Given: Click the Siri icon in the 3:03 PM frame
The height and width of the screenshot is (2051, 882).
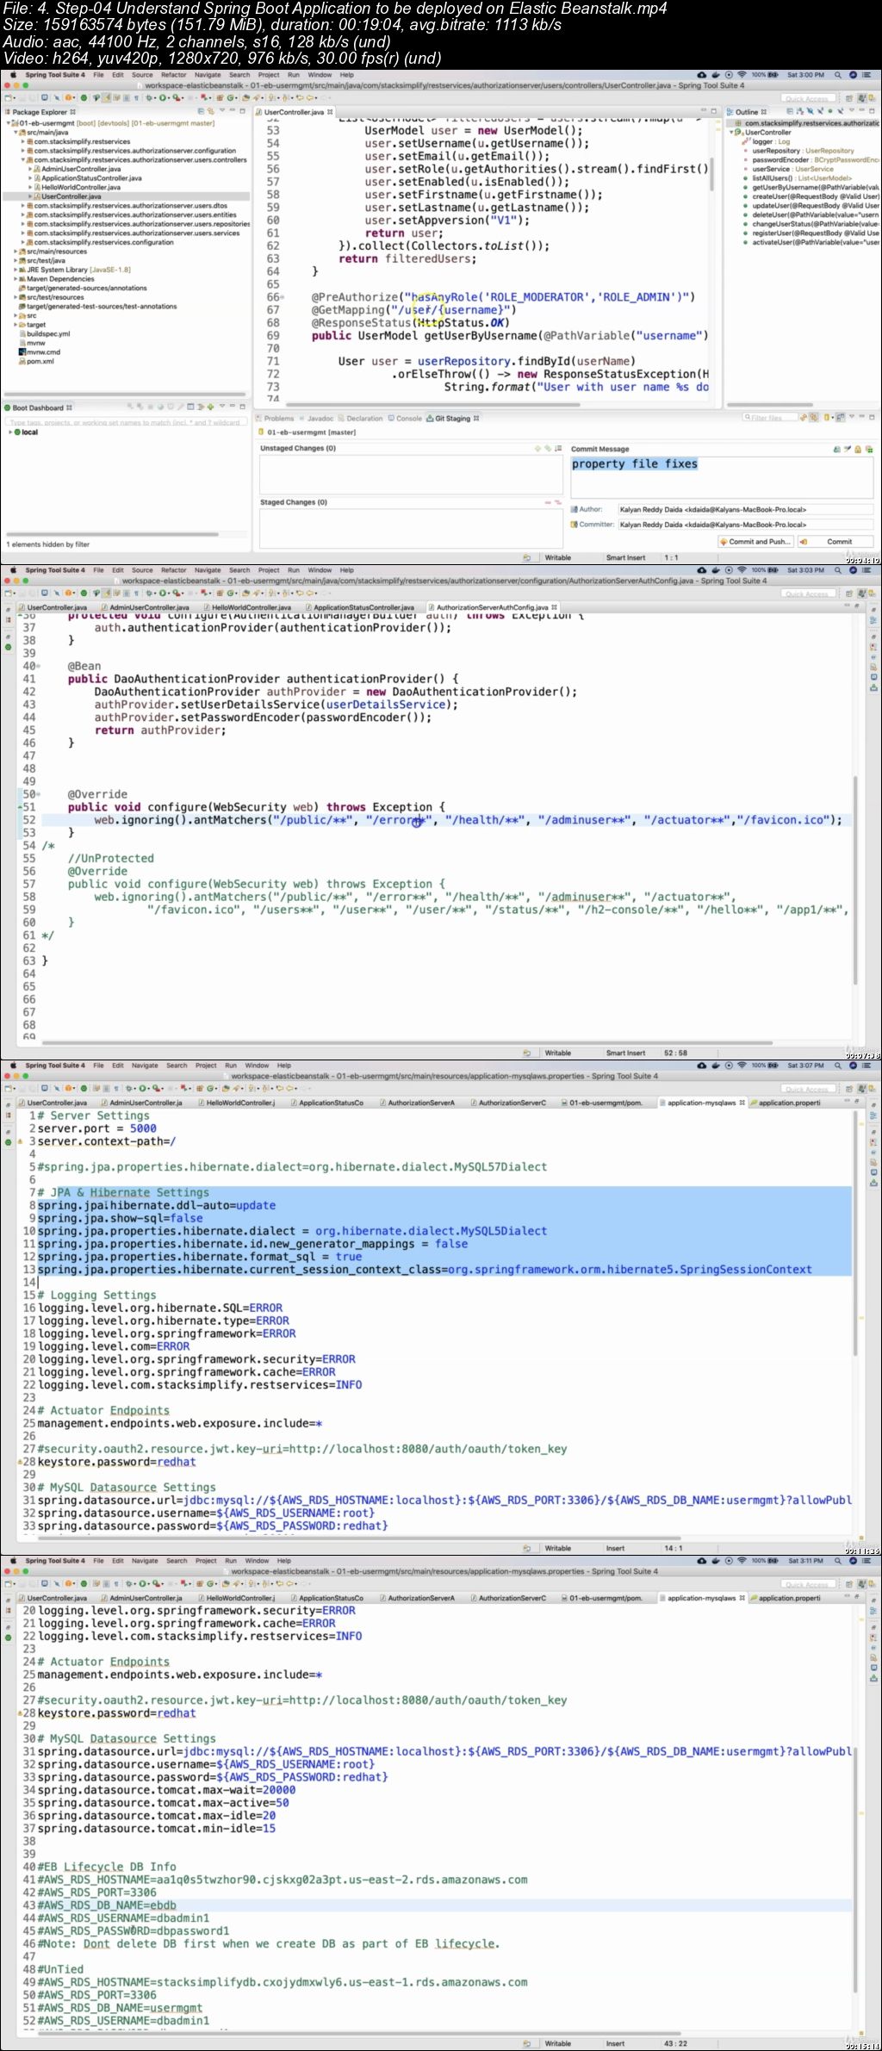Looking at the screenshot, I should 853,570.
